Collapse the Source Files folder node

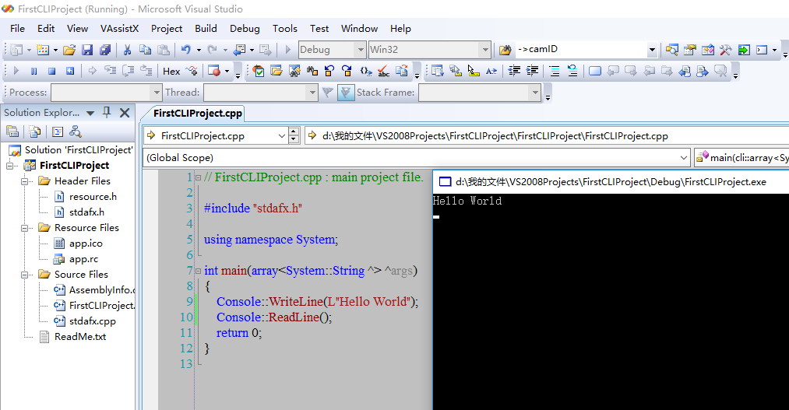click(x=24, y=275)
